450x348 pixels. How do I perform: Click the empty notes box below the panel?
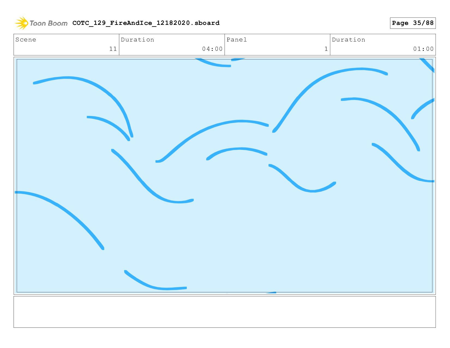224,312
